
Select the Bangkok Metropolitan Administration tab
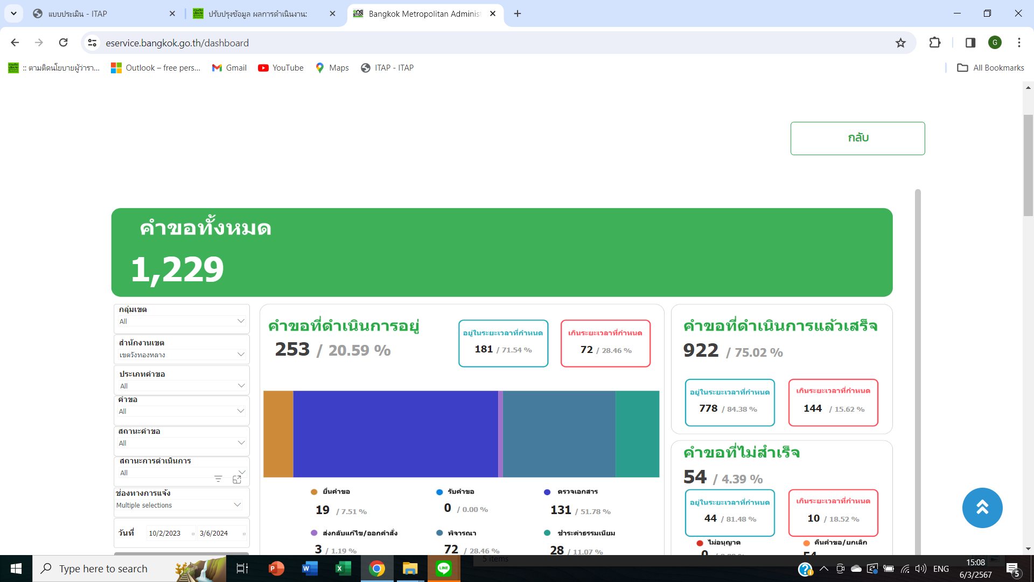click(x=424, y=13)
